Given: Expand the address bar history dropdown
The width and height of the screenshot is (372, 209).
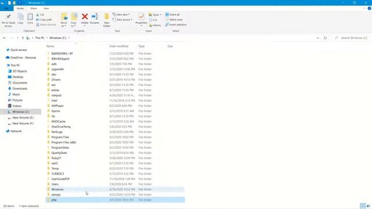Looking at the screenshot, I should coord(318,38).
